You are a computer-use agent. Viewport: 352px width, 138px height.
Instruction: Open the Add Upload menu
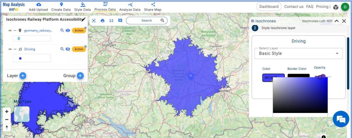coord(38,7)
